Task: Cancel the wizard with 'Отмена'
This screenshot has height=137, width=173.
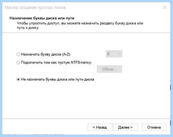Action: click(x=154, y=127)
